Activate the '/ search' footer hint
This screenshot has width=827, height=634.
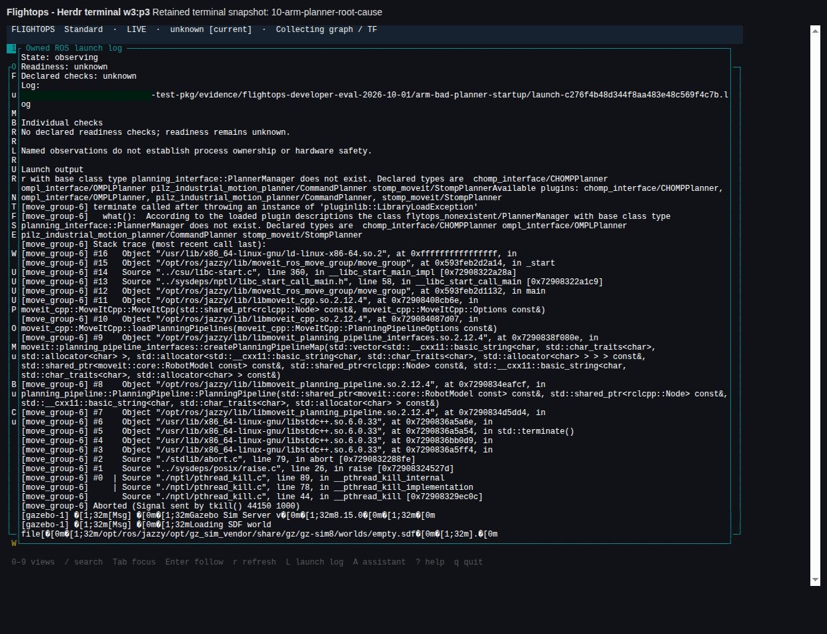[x=84, y=562]
